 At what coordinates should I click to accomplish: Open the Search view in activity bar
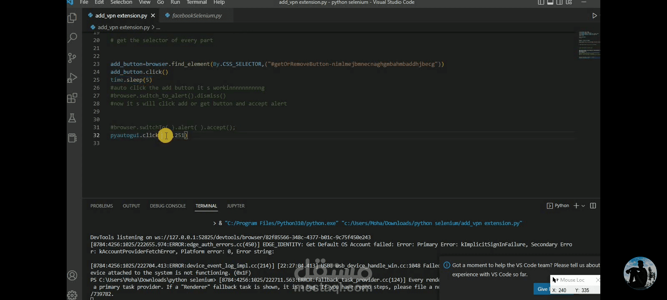click(72, 38)
